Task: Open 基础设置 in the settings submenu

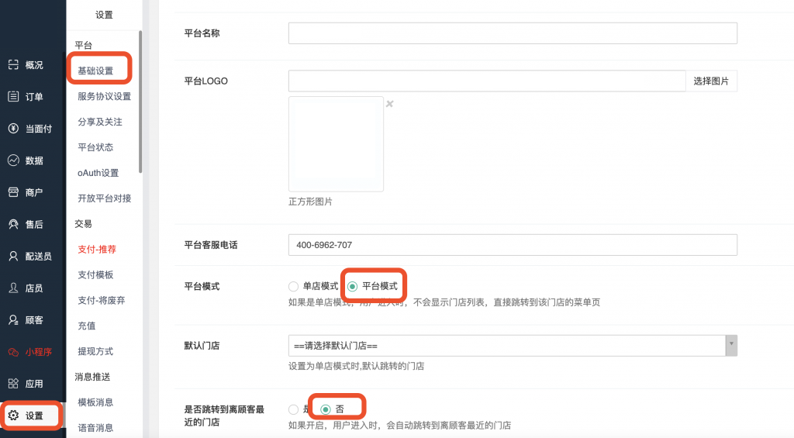Action: click(95, 71)
